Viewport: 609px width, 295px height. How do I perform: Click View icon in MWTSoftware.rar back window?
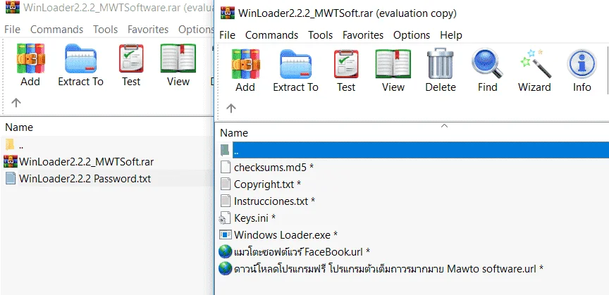[178, 58]
